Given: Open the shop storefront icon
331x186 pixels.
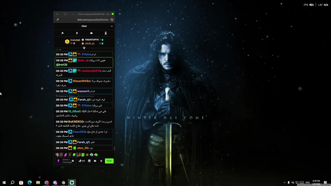Looking at the screenshot, I should tap(89, 161).
